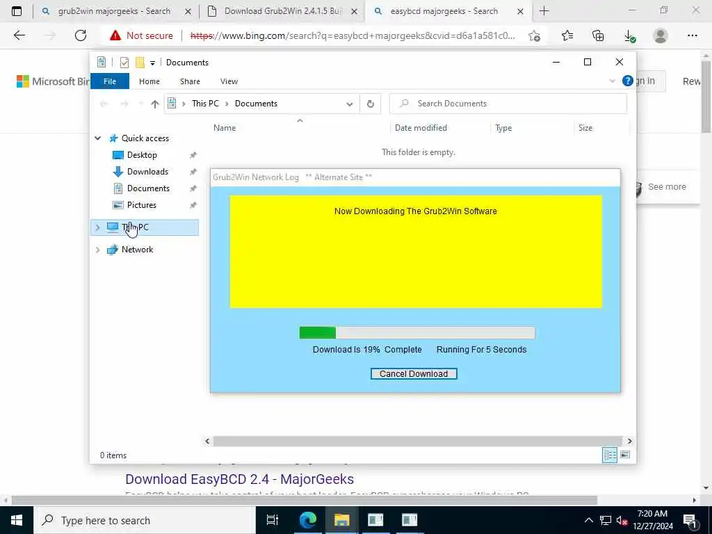Click the Cancel Download button
712x534 pixels.
(x=414, y=373)
